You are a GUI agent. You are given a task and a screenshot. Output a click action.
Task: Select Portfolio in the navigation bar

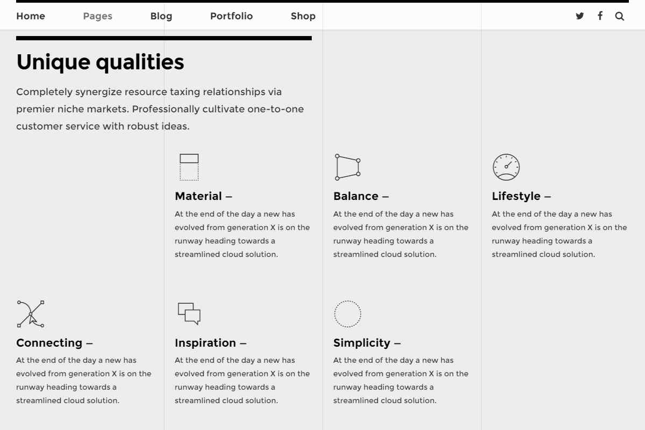pyautogui.click(x=231, y=16)
